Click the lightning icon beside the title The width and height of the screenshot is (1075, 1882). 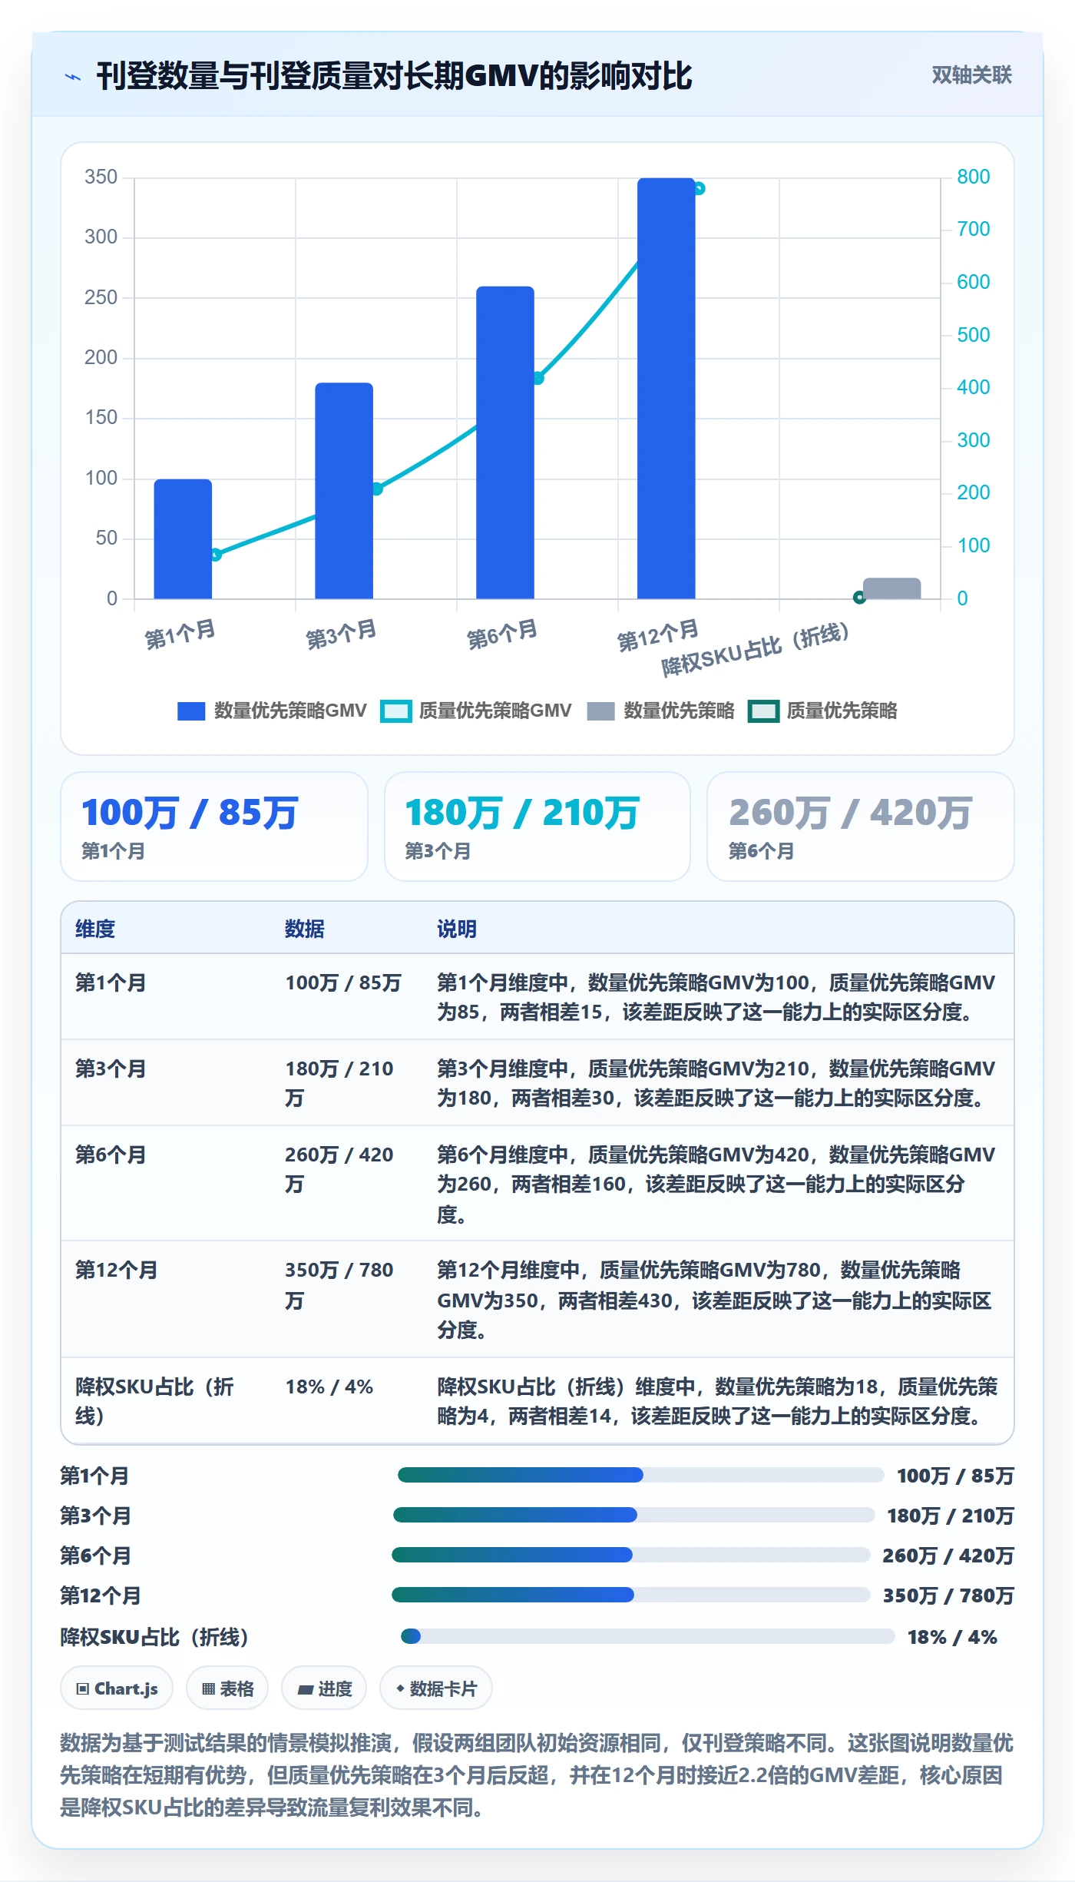[x=73, y=77]
